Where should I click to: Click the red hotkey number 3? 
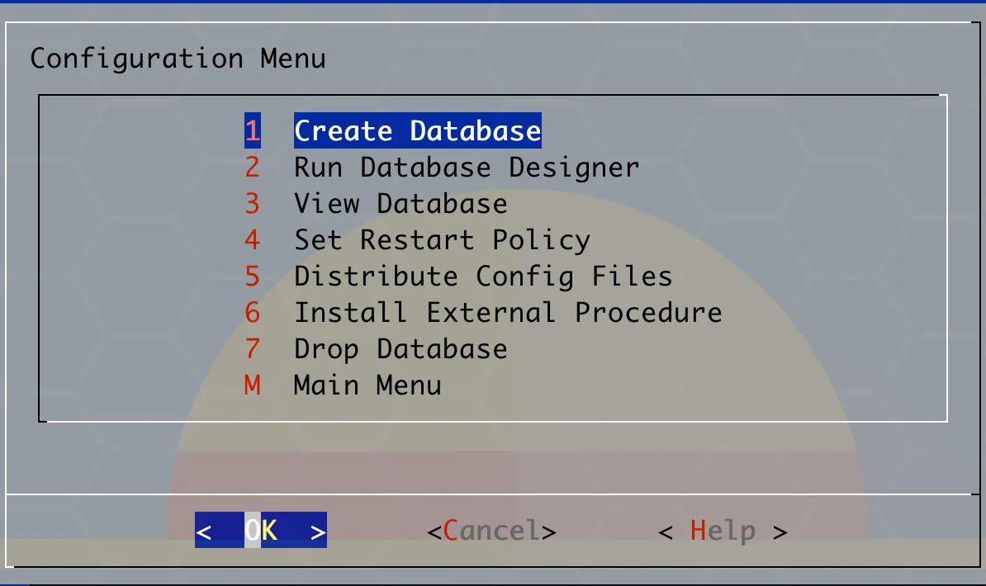tap(252, 204)
